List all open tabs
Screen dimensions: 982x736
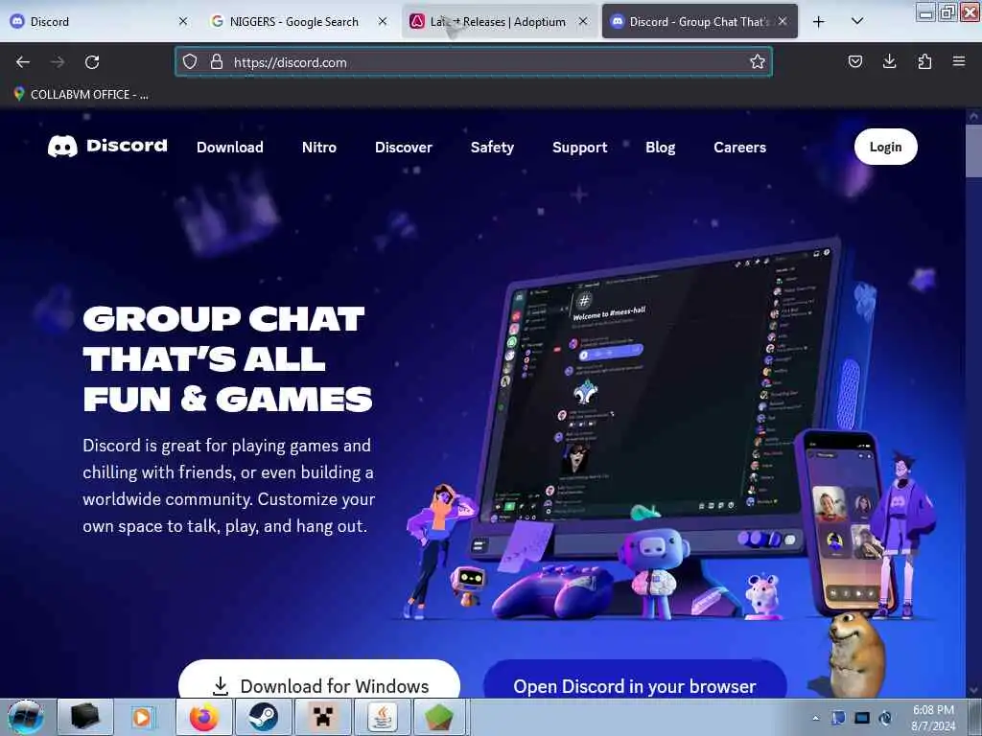point(857,21)
